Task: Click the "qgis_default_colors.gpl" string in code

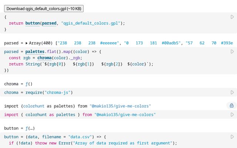Action: pos(91,23)
